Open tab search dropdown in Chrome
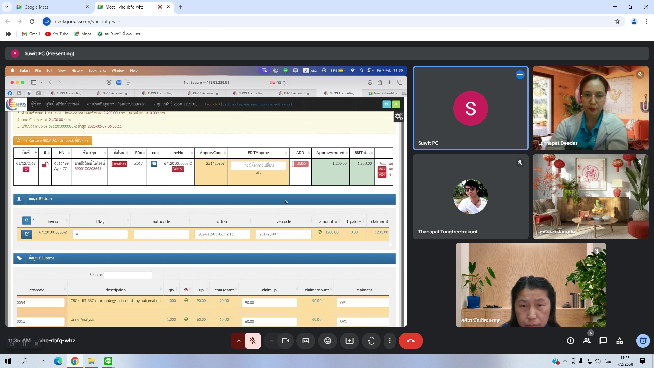The height and width of the screenshot is (368, 654). pyautogui.click(x=7, y=7)
